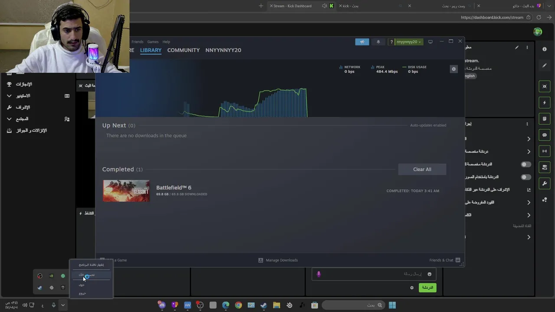Click Epic Games icon in tray overflow

tap(63, 287)
